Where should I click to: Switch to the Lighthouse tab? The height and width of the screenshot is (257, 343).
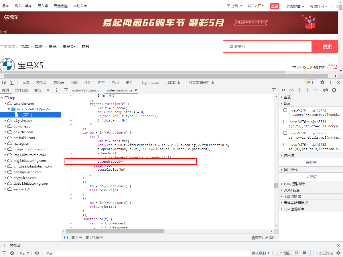point(150,83)
